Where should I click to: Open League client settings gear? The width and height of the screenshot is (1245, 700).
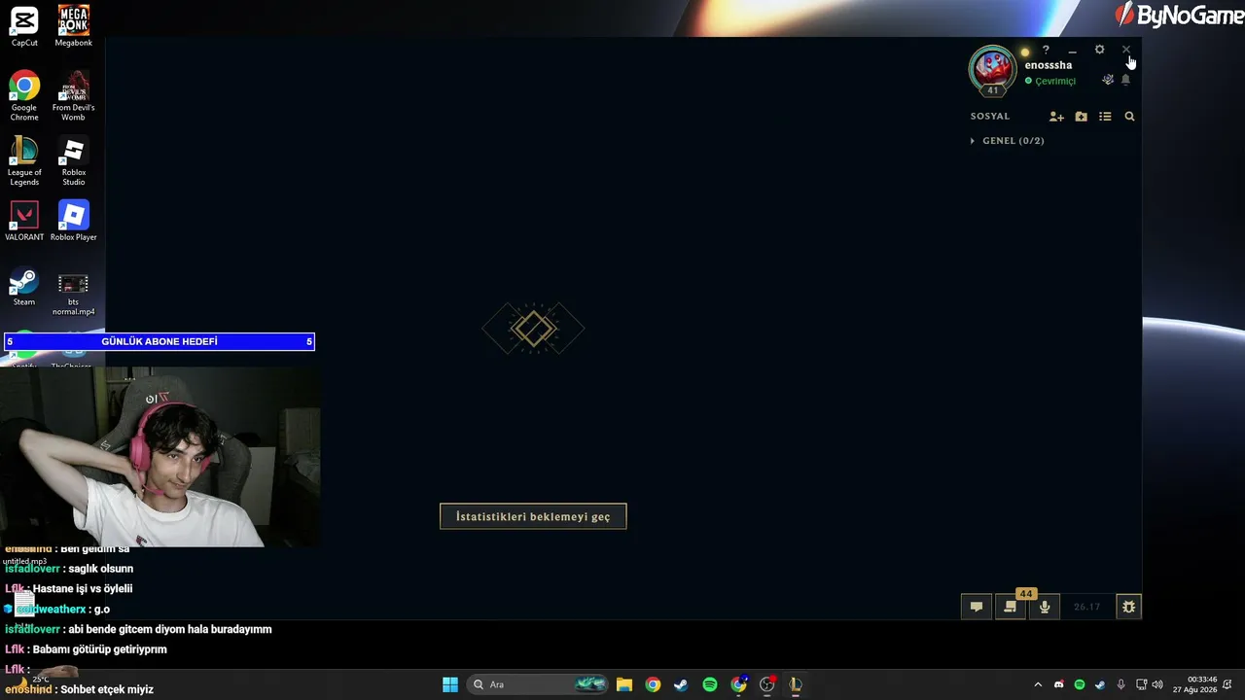(x=1099, y=50)
